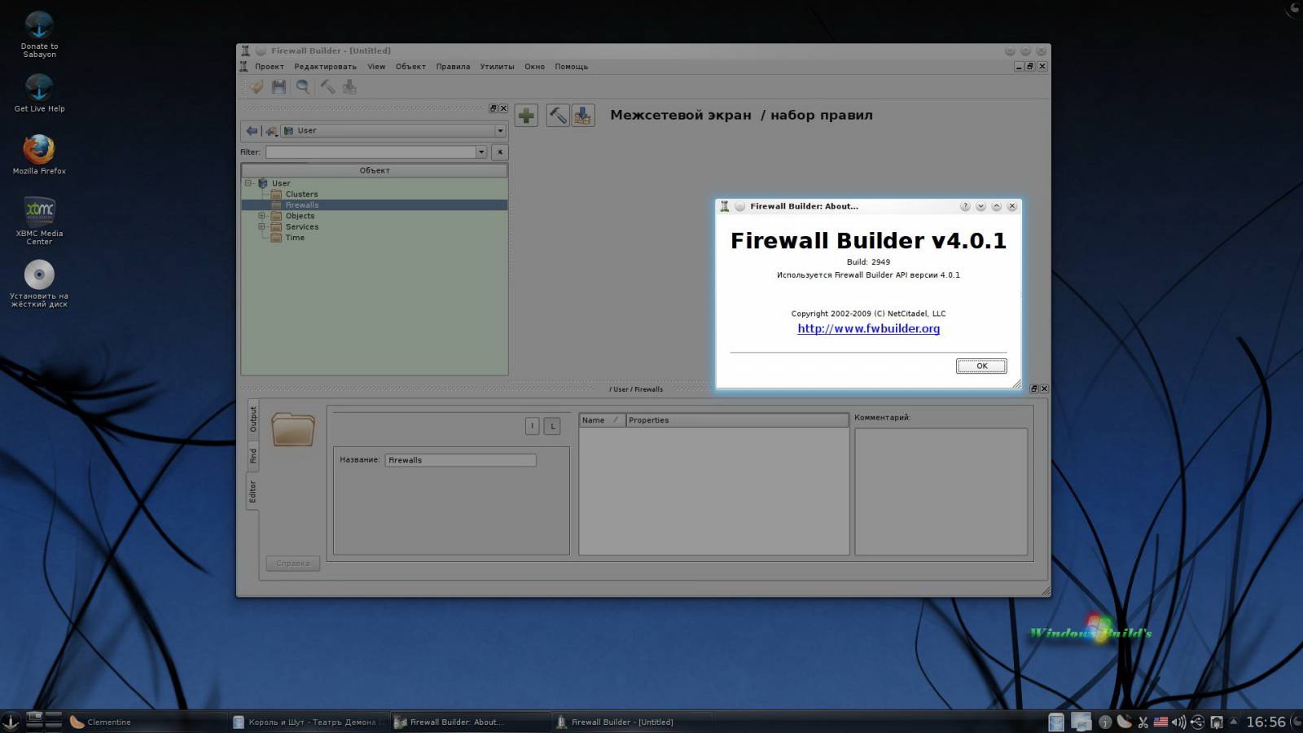Open the Окно menu
The image size is (1303, 733).
click(x=534, y=67)
